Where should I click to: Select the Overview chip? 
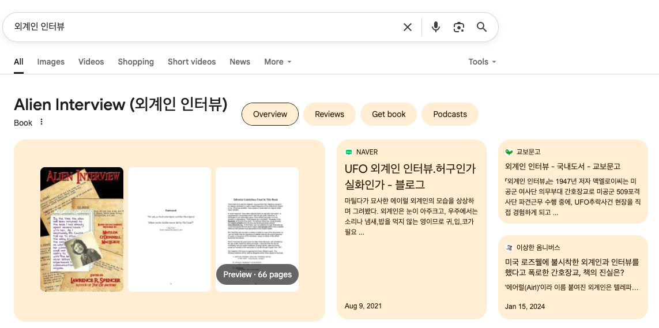pyautogui.click(x=270, y=114)
